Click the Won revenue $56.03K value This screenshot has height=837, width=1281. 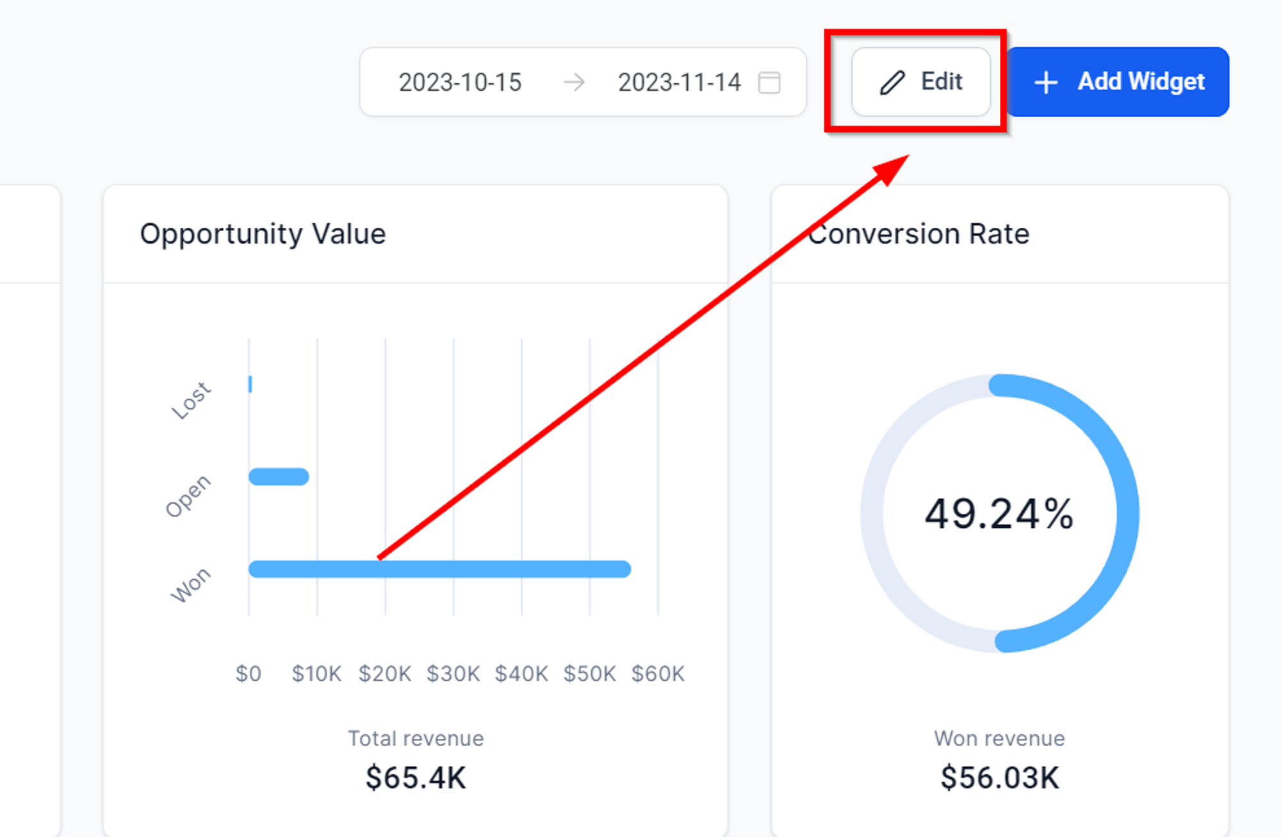(x=1000, y=778)
